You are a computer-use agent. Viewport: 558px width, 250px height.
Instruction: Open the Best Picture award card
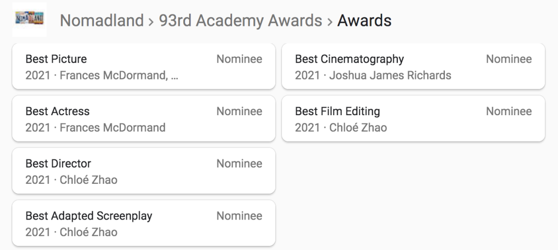coord(144,67)
